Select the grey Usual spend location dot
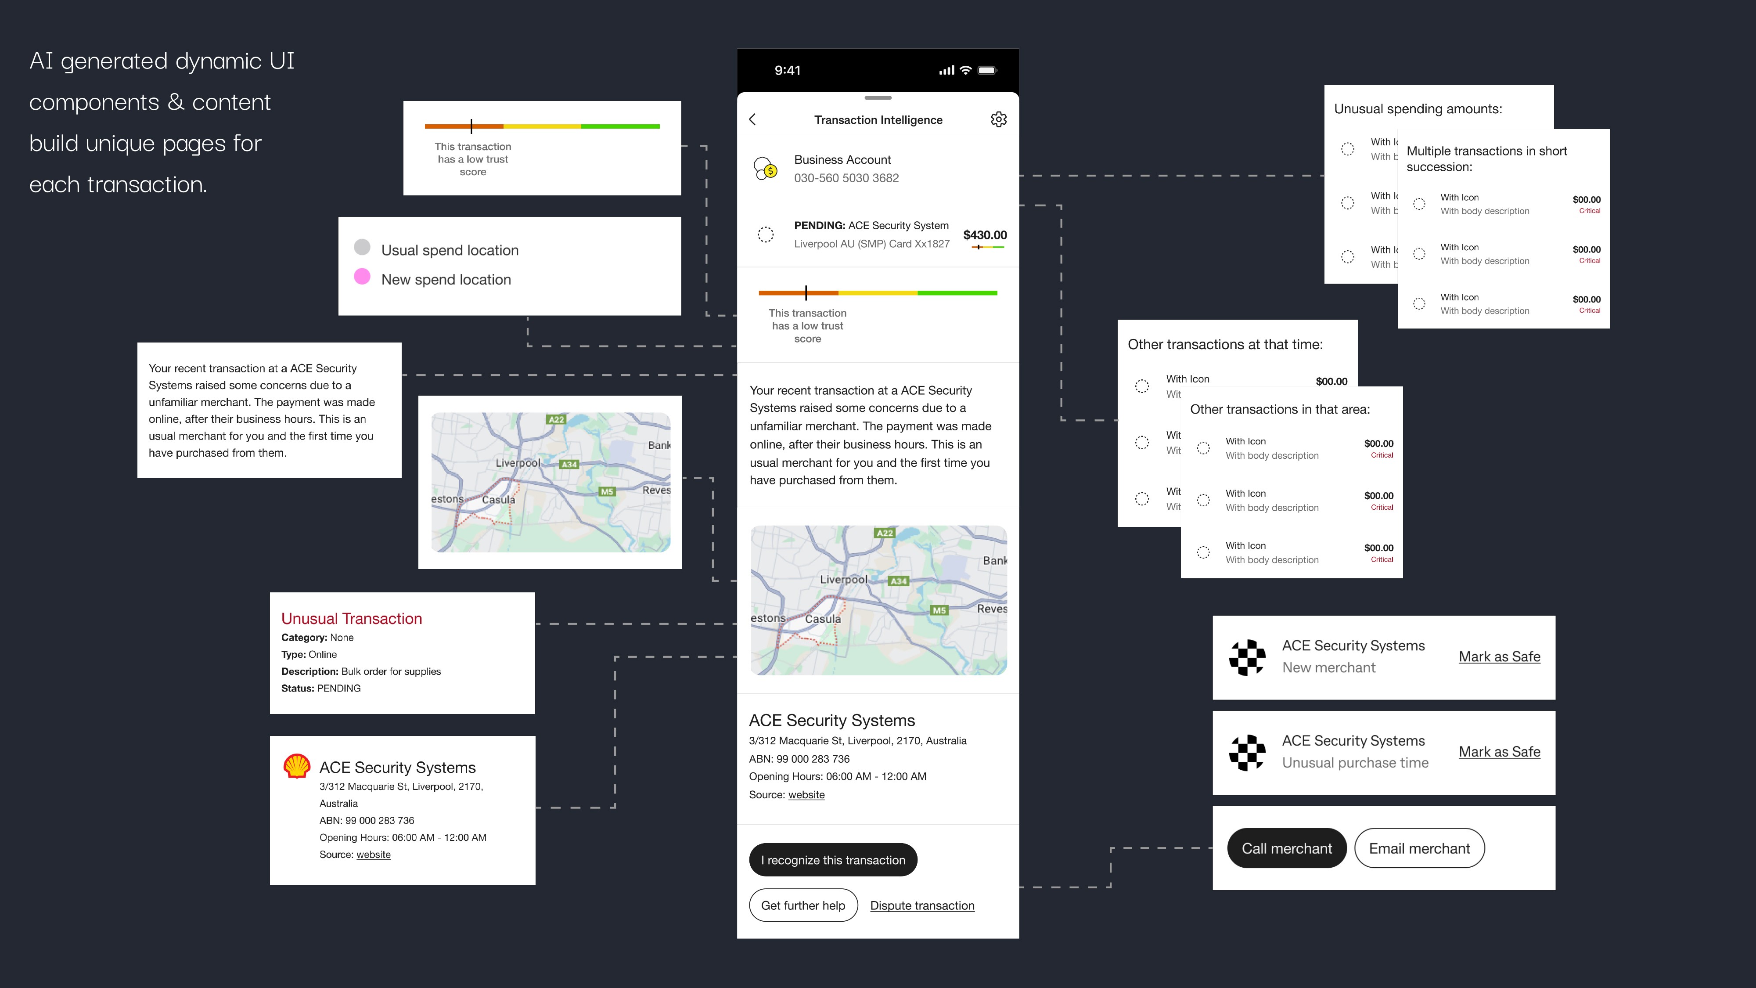This screenshot has width=1756, height=988. click(x=362, y=247)
